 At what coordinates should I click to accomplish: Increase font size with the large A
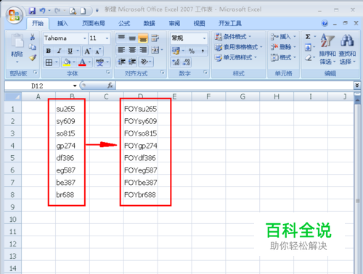(x=87, y=51)
